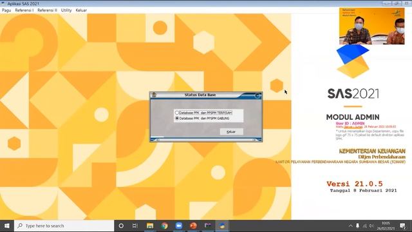This screenshot has height=232, width=412.
Task: Open clock and date 10:05 26/02/2021
Action: point(386,226)
